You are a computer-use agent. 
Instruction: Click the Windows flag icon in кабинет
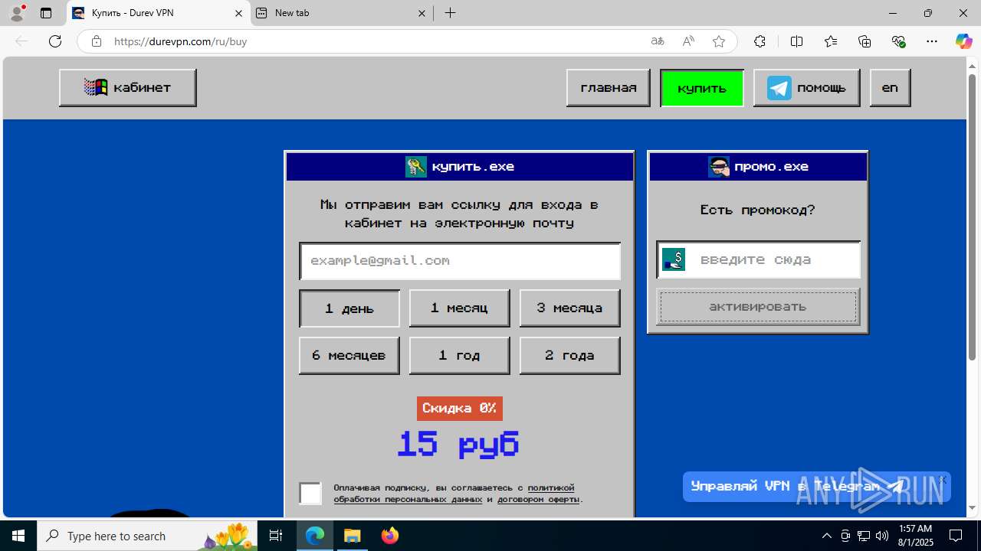tap(96, 87)
